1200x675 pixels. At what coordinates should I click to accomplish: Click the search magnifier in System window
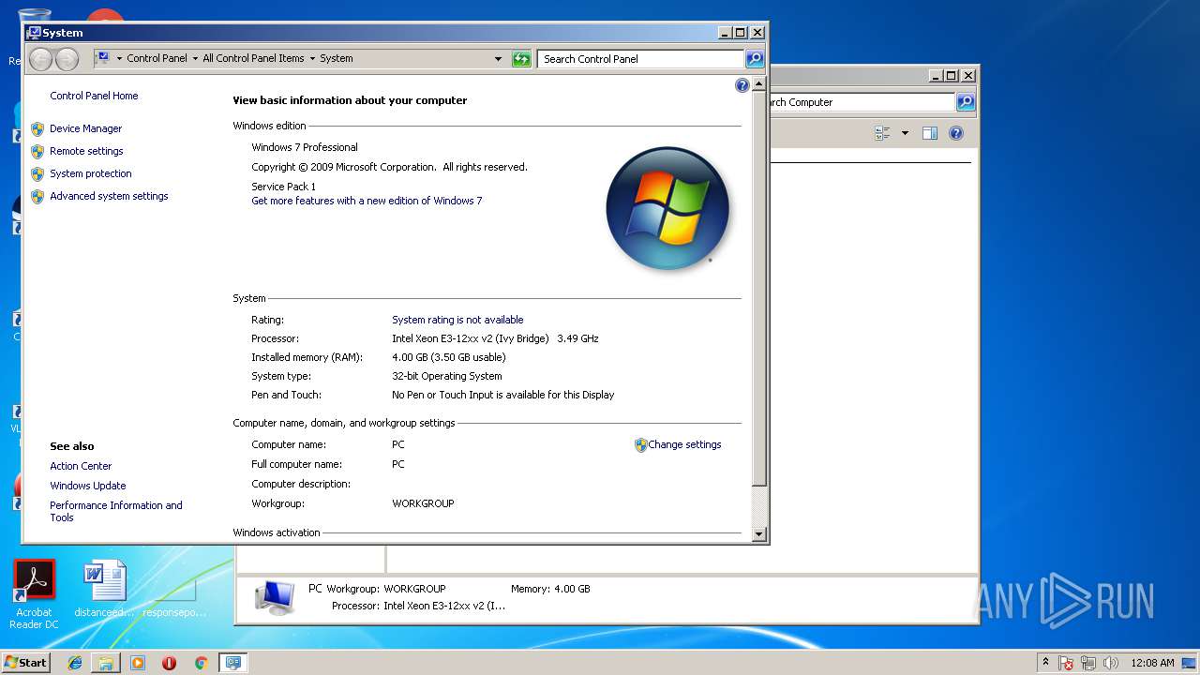(755, 59)
